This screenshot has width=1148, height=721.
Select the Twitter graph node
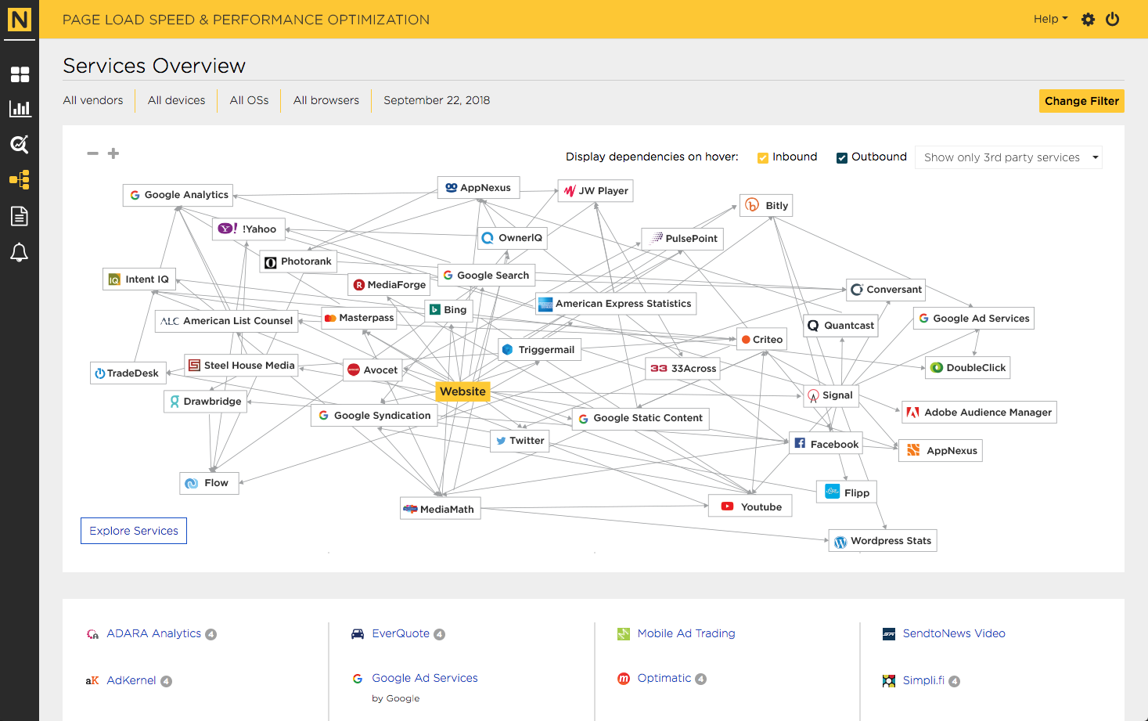(x=520, y=441)
